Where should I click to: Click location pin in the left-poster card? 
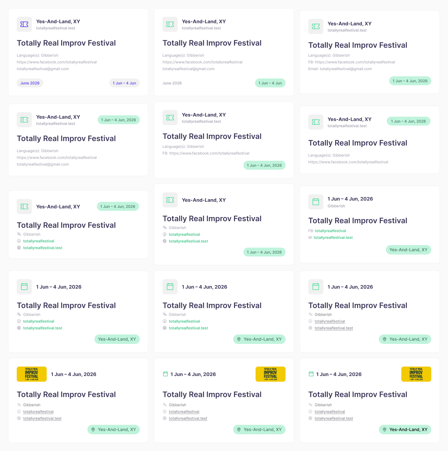click(x=93, y=430)
